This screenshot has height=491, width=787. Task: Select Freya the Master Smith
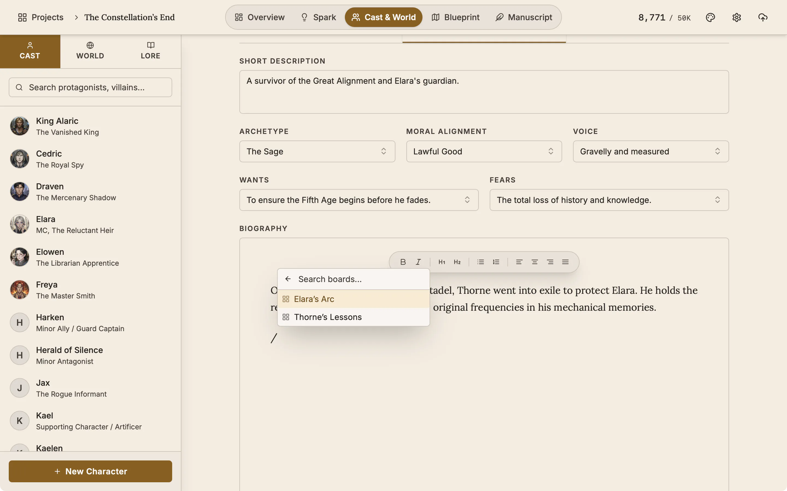(90, 290)
